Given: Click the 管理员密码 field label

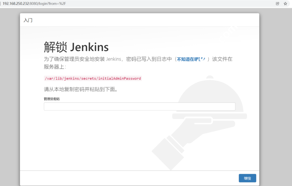Looking at the screenshot, I should point(52,99).
